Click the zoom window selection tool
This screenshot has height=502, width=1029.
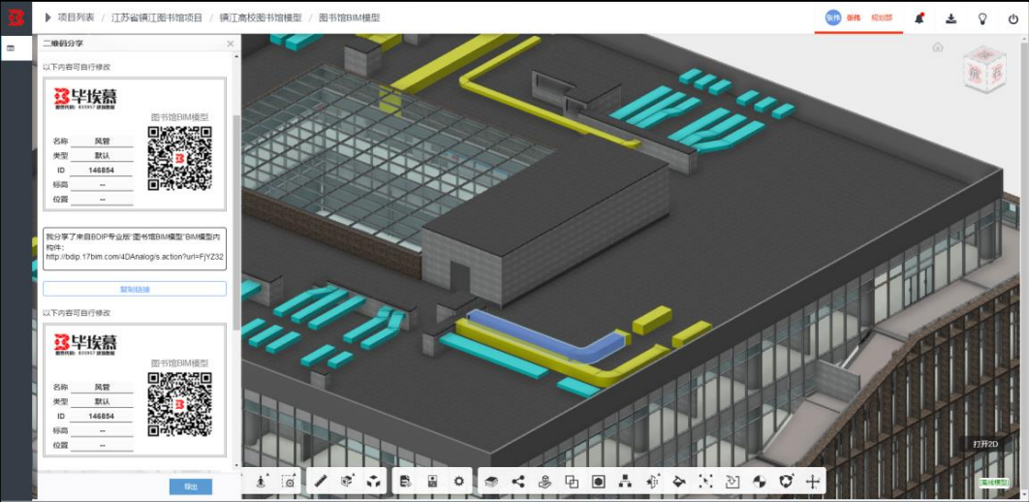pos(288,481)
